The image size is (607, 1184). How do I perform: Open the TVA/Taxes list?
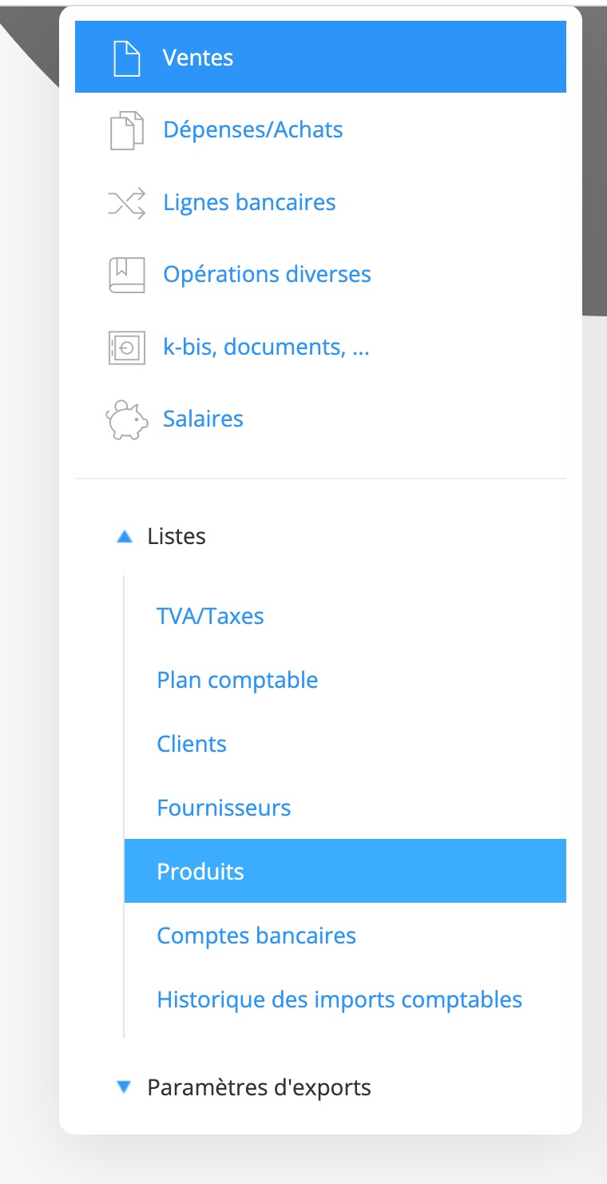210,616
